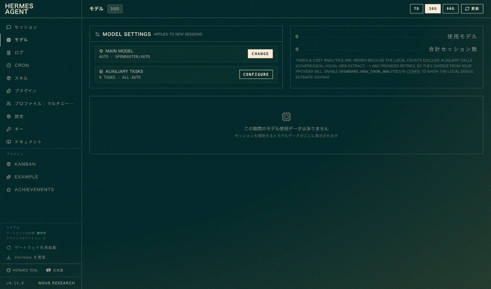Click the AUTO · OPENROUTER/AUTO model text
The image size is (491, 289).
124,57
